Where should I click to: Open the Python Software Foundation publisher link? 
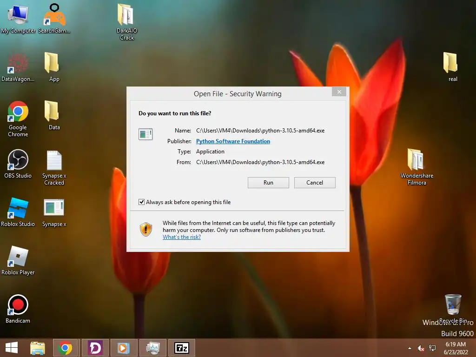click(x=233, y=141)
